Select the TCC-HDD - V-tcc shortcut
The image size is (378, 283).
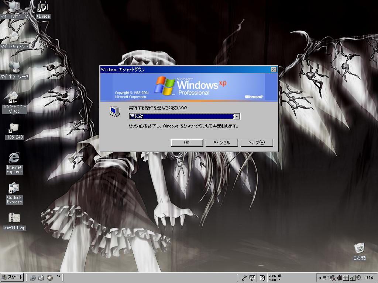coord(14,102)
